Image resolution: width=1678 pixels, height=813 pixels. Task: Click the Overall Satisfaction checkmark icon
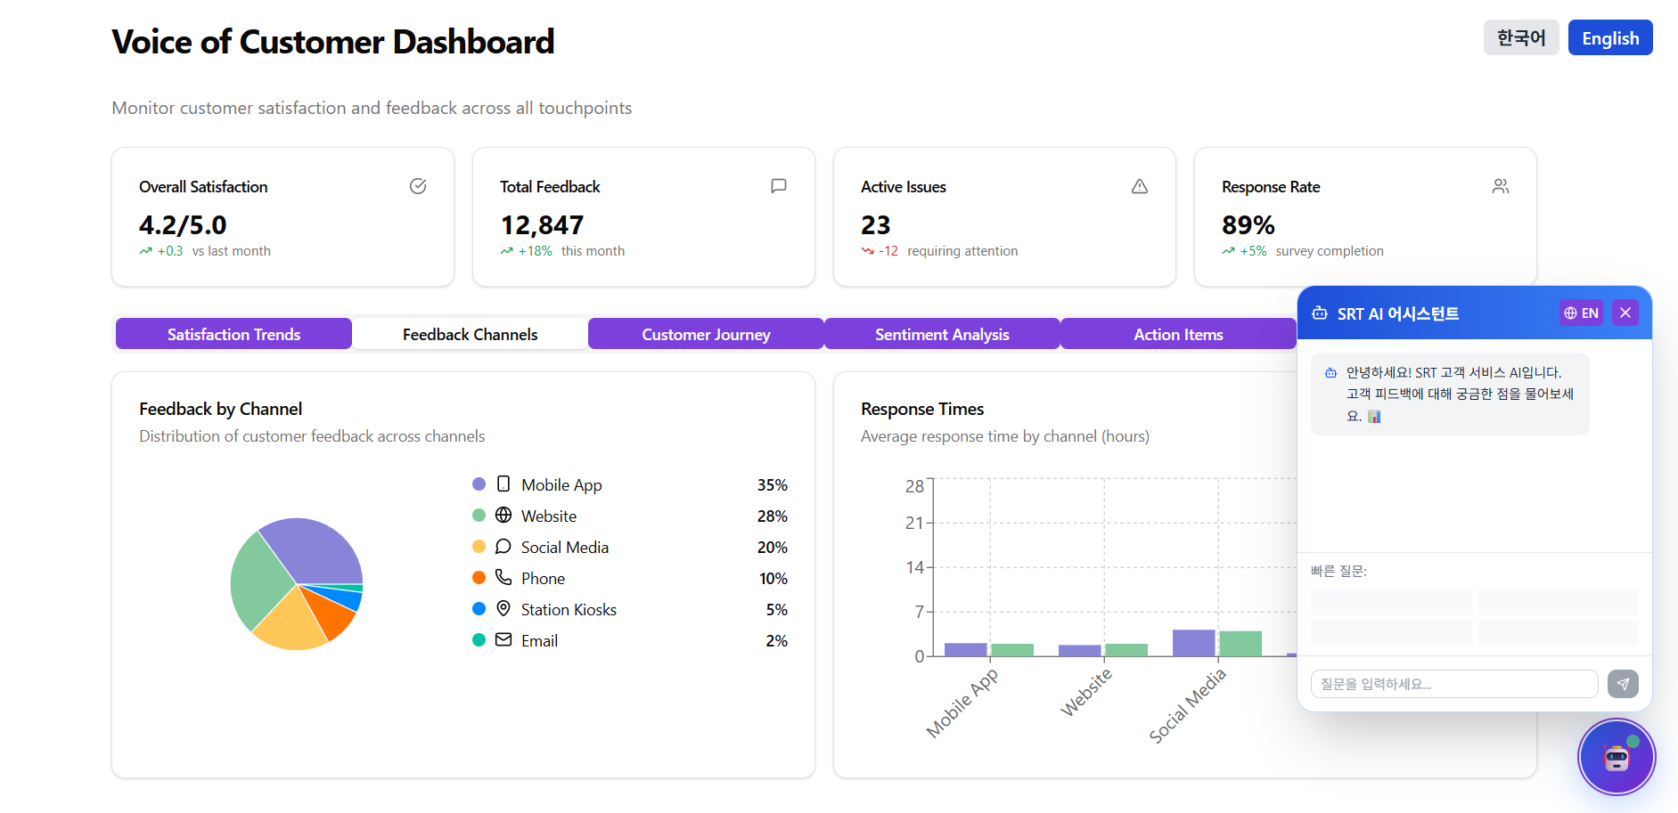pyautogui.click(x=418, y=186)
